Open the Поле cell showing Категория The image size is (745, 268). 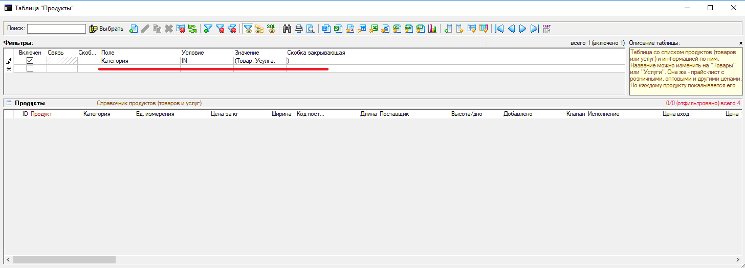click(139, 61)
